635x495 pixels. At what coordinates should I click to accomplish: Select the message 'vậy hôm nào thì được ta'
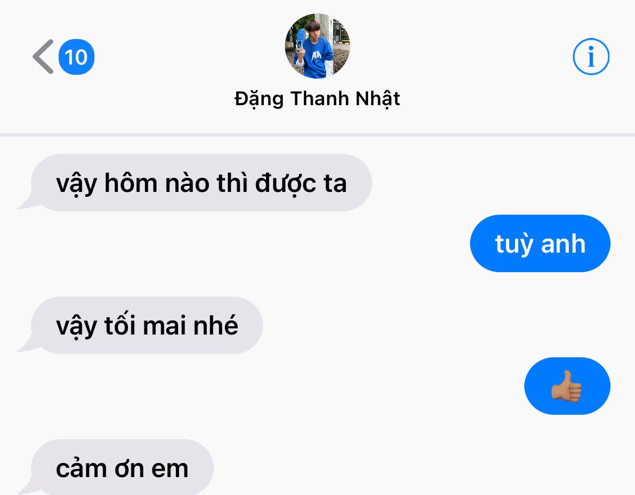[201, 183]
